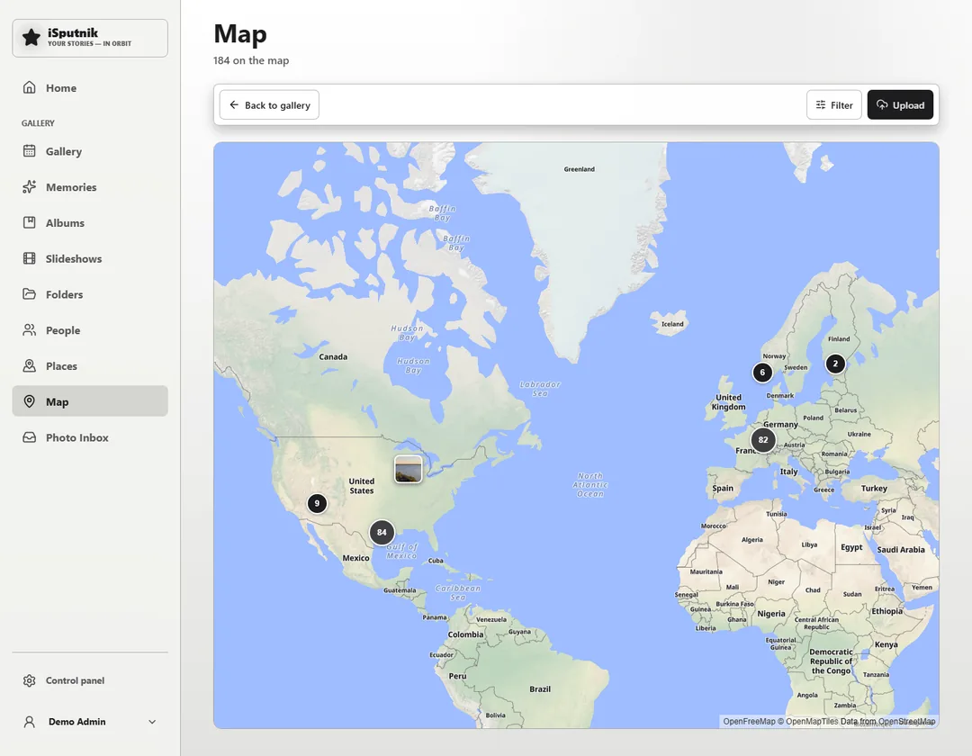
Task: Open the 9-photo cluster in western United States
Action: click(317, 503)
